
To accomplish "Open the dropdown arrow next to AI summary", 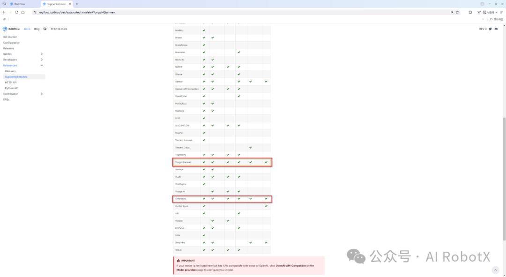I will point(496,12).
